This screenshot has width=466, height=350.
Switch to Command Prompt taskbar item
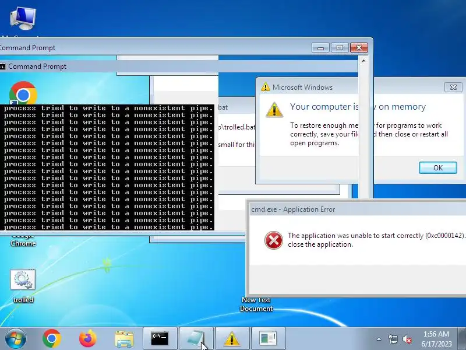[160, 338]
